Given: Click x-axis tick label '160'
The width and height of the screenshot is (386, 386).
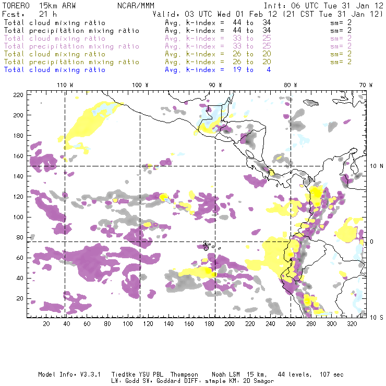Looking at the screenshot, I should coord(189,324).
